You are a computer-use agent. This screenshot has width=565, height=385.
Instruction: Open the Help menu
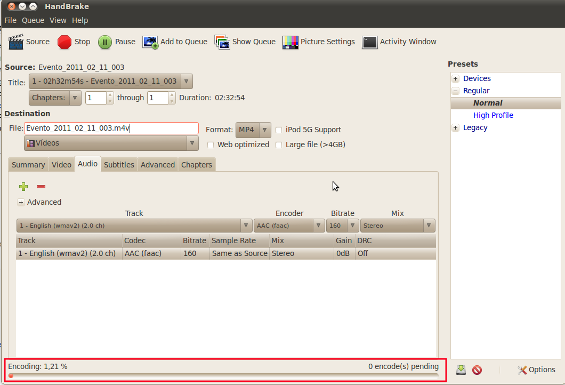[80, 20]
